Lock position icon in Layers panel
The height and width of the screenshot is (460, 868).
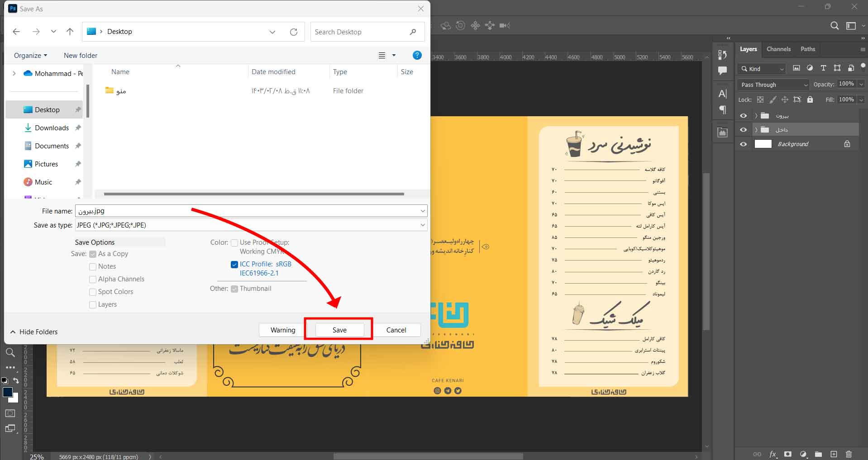point(785,100)
